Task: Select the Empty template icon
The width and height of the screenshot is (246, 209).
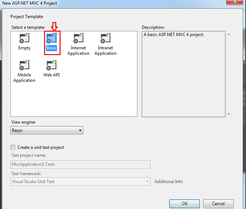Action: [x=25, y=38]
